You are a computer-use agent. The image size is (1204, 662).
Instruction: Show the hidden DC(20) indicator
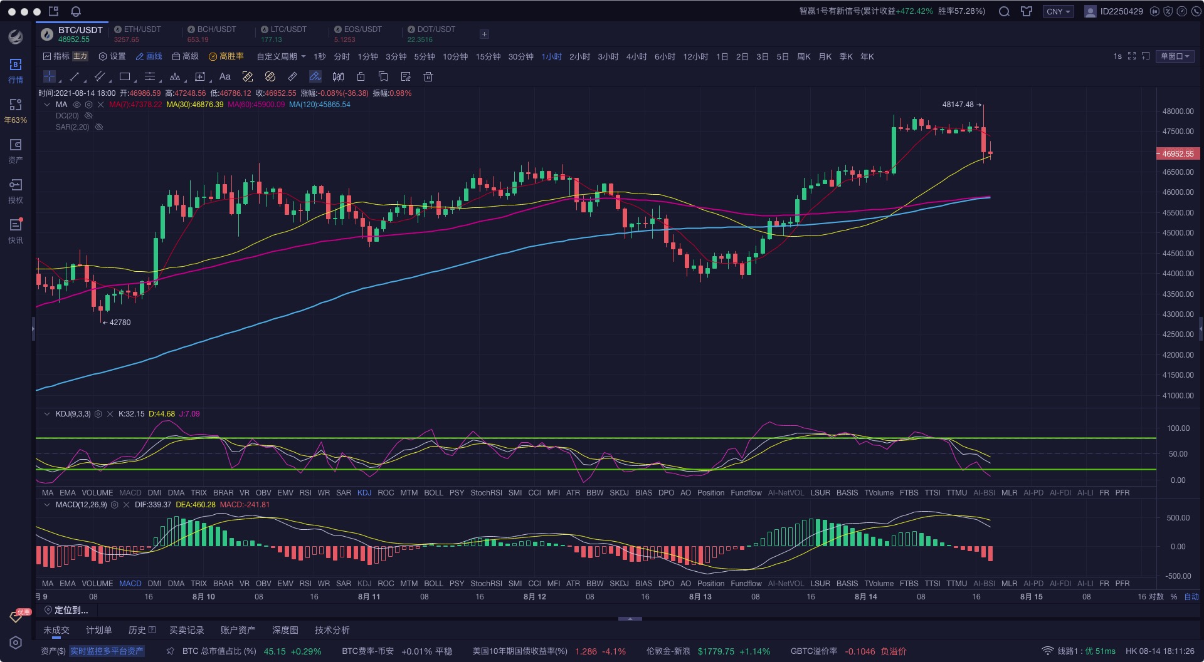click(x=88, y=116)
